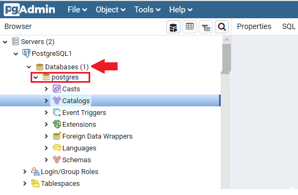Click the Casts node icon
Image resolution: width=298 pixels, height=195 pixels.
coord(56,89)
